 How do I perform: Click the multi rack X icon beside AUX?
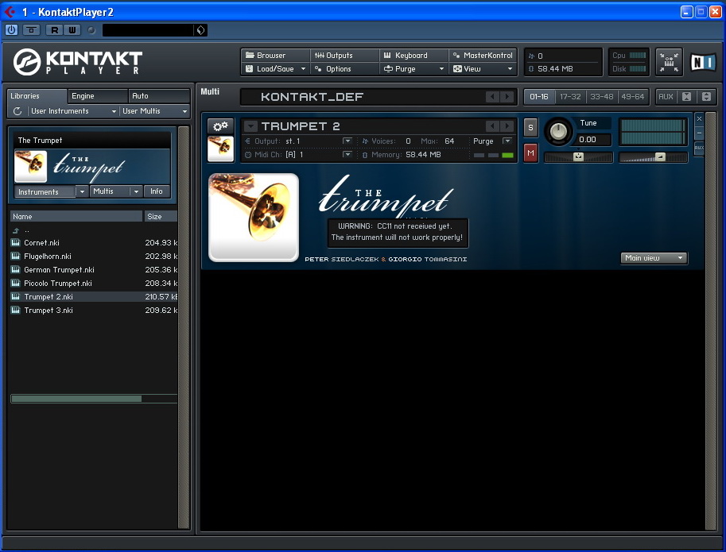tap(687, 97)
